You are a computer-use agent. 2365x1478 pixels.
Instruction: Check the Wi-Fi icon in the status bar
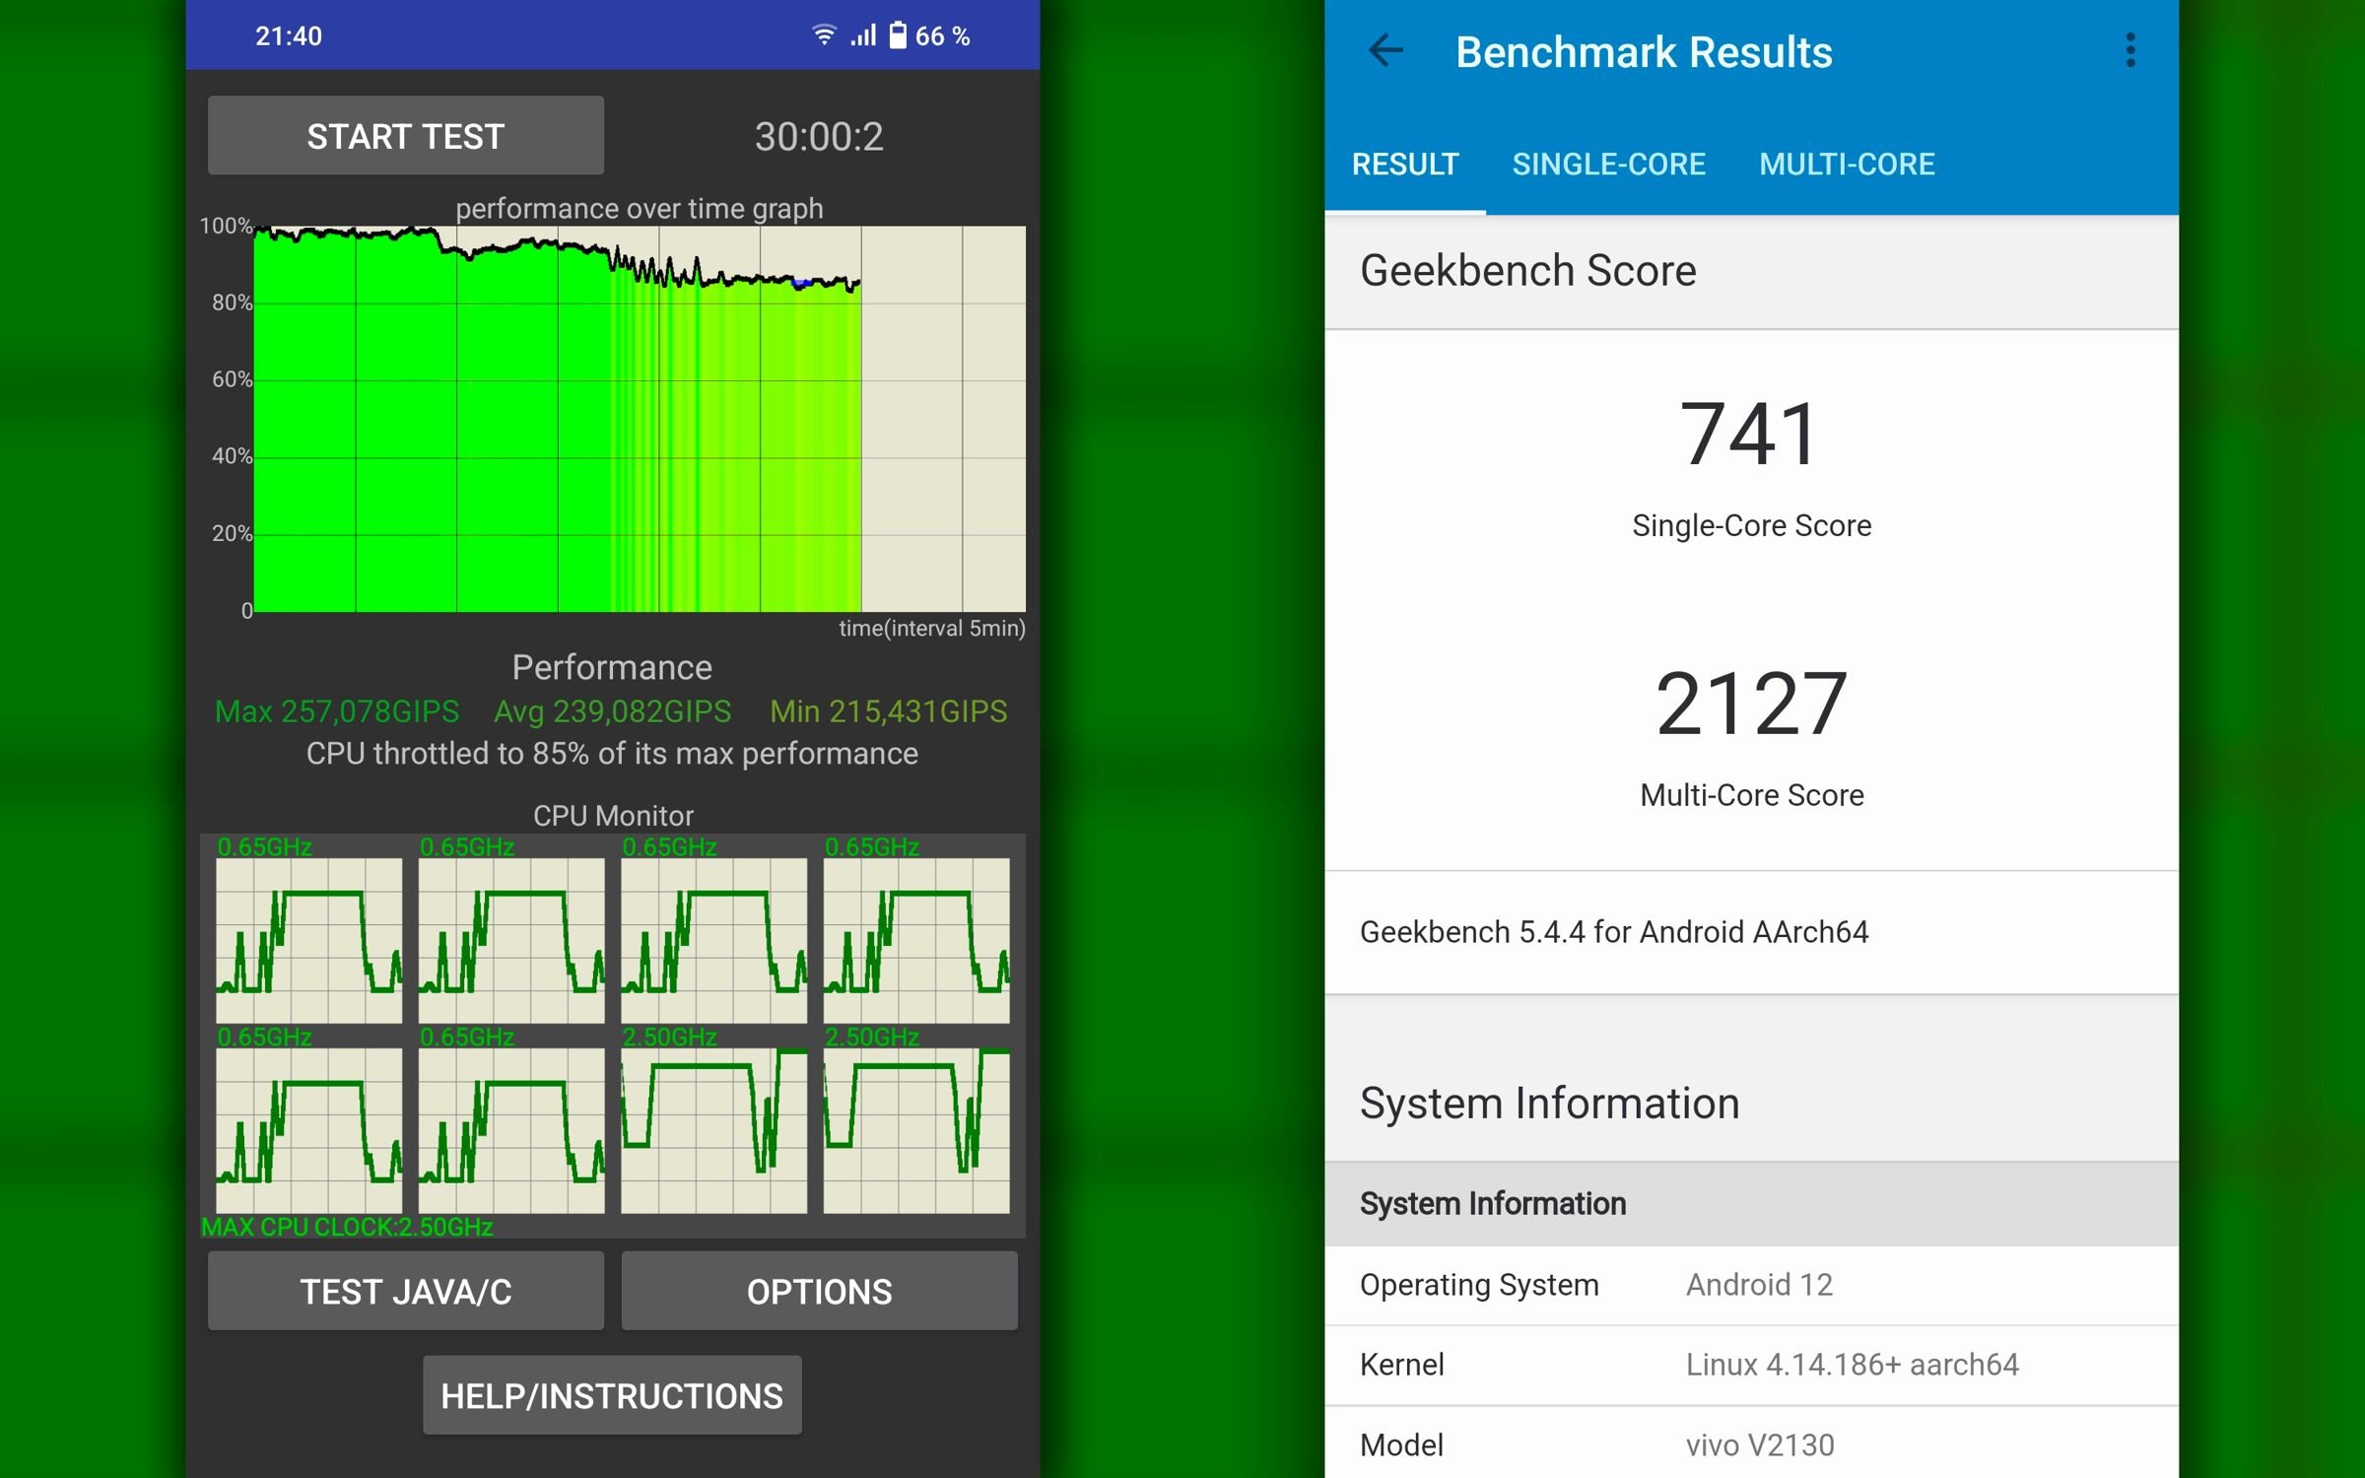tap(824, 34)
